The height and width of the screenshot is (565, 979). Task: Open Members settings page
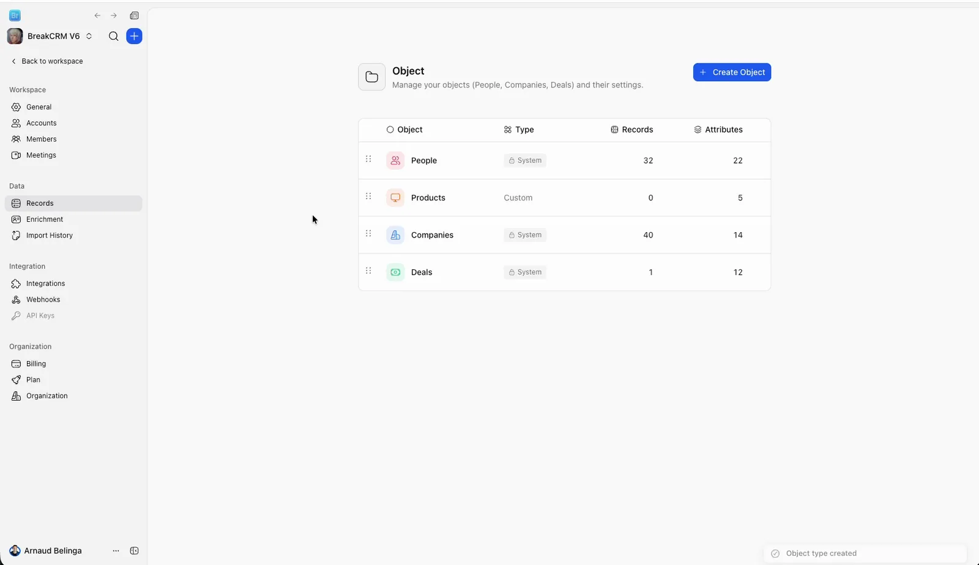pyautogui.click(x=73, y=139)
